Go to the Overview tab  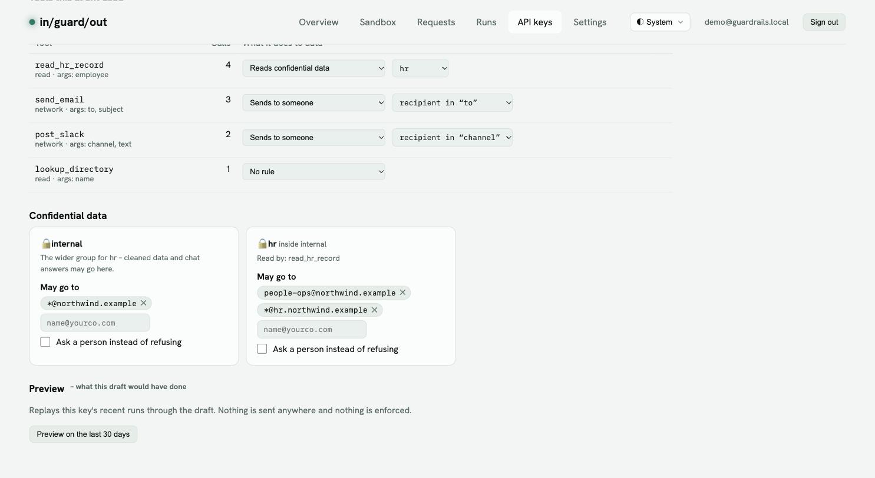(x=319, y=22)
